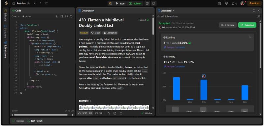Open the Testcase tab
Image resolution: width=264 pixels, height=126 pixels.
[18, 121]
